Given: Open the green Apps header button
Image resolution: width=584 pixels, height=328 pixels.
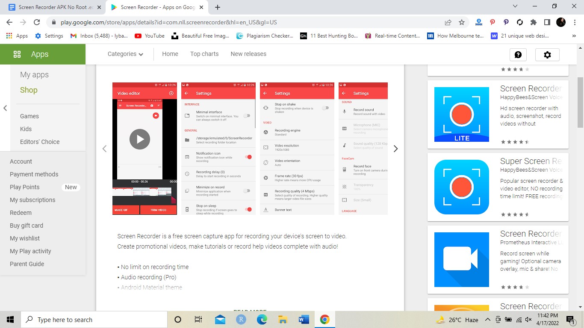Looking at the screenshot, I should tap(43, 54).
